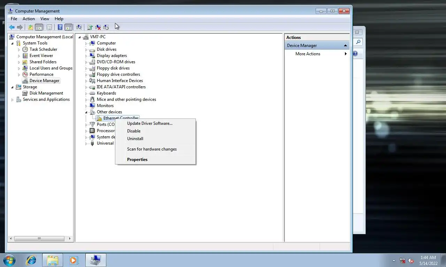The image size is (446, 267).
Task: Select Performance in console tree
Action: (41, 74)
